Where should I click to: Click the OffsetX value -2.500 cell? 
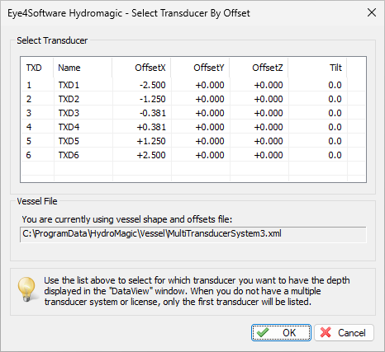153,85
